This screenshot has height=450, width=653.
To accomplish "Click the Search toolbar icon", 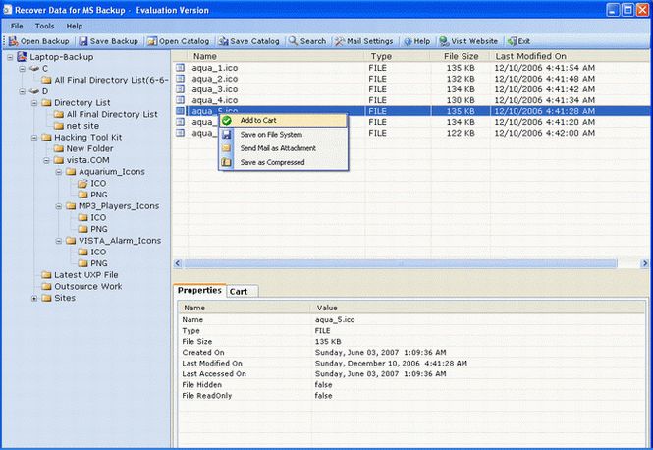I will pos(307,41).
